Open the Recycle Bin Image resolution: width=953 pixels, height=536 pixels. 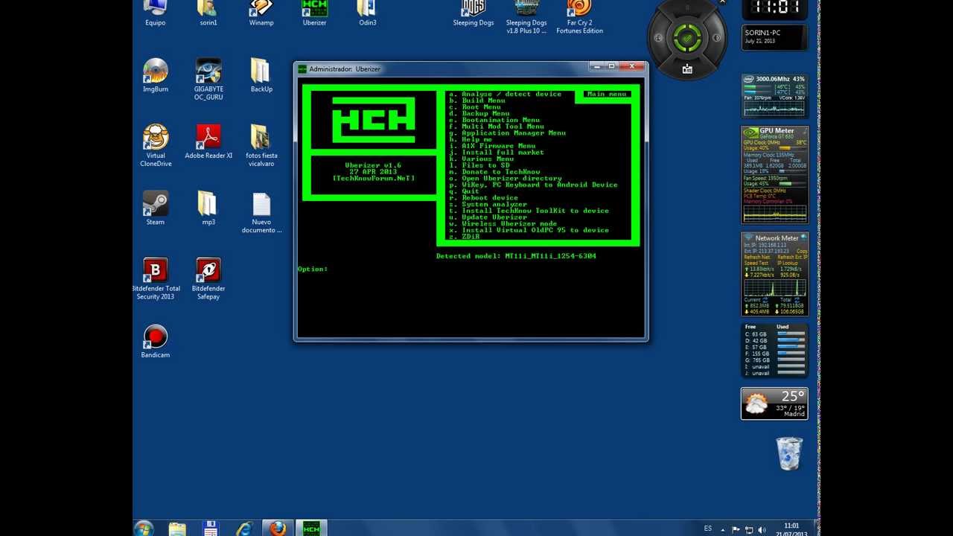[789, 453]
